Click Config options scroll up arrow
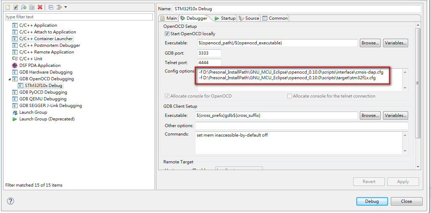 [405, 72]
